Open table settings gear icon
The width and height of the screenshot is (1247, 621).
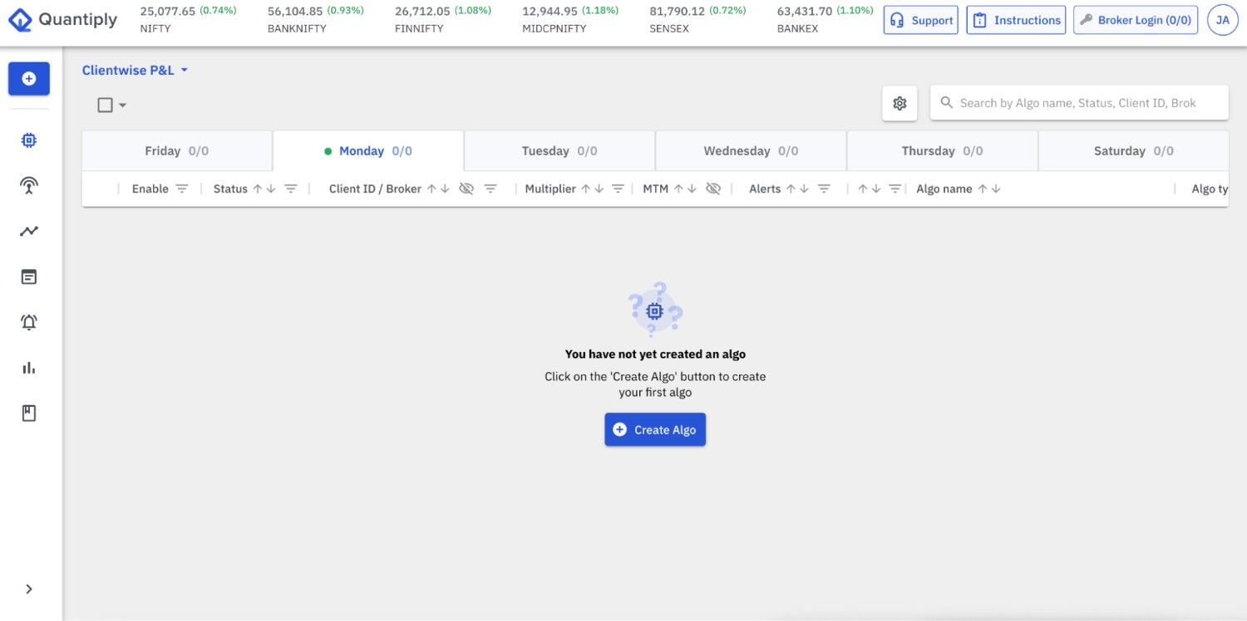pyautogui.click(x=900, y=104)
